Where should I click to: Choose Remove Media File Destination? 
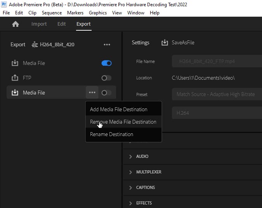pyautogui.click(x=124, y=122)
